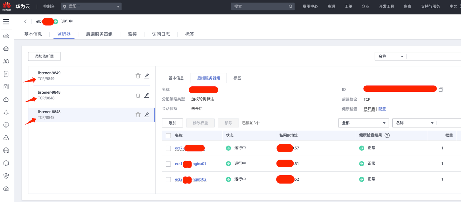Image resolution: width=461 pixels, height=202 pixels.
Task: Select the ecs7 server checkbox
Action: [168, 148]
